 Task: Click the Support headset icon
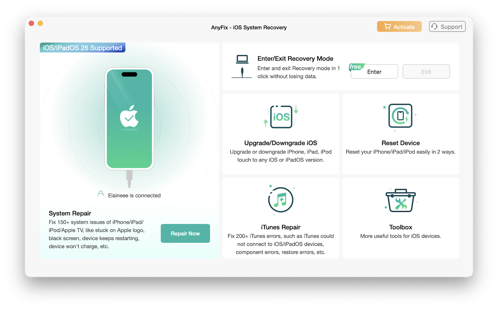(x=434, y=26)
